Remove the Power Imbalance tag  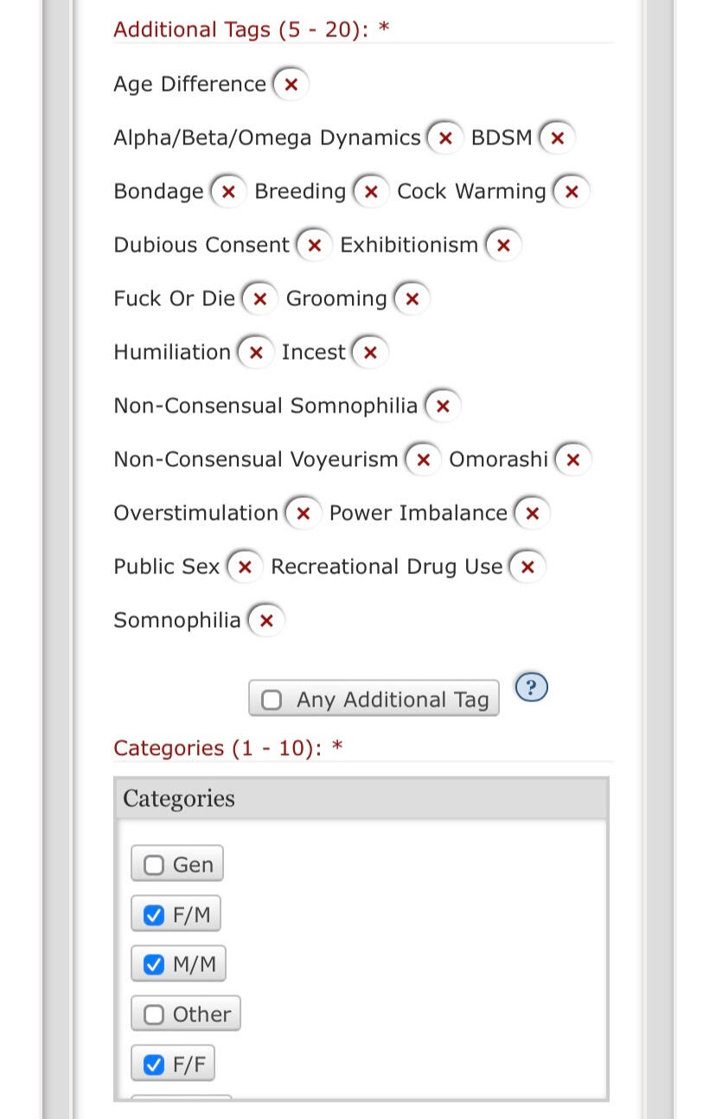pyautogui.click(x=533, y=514)
